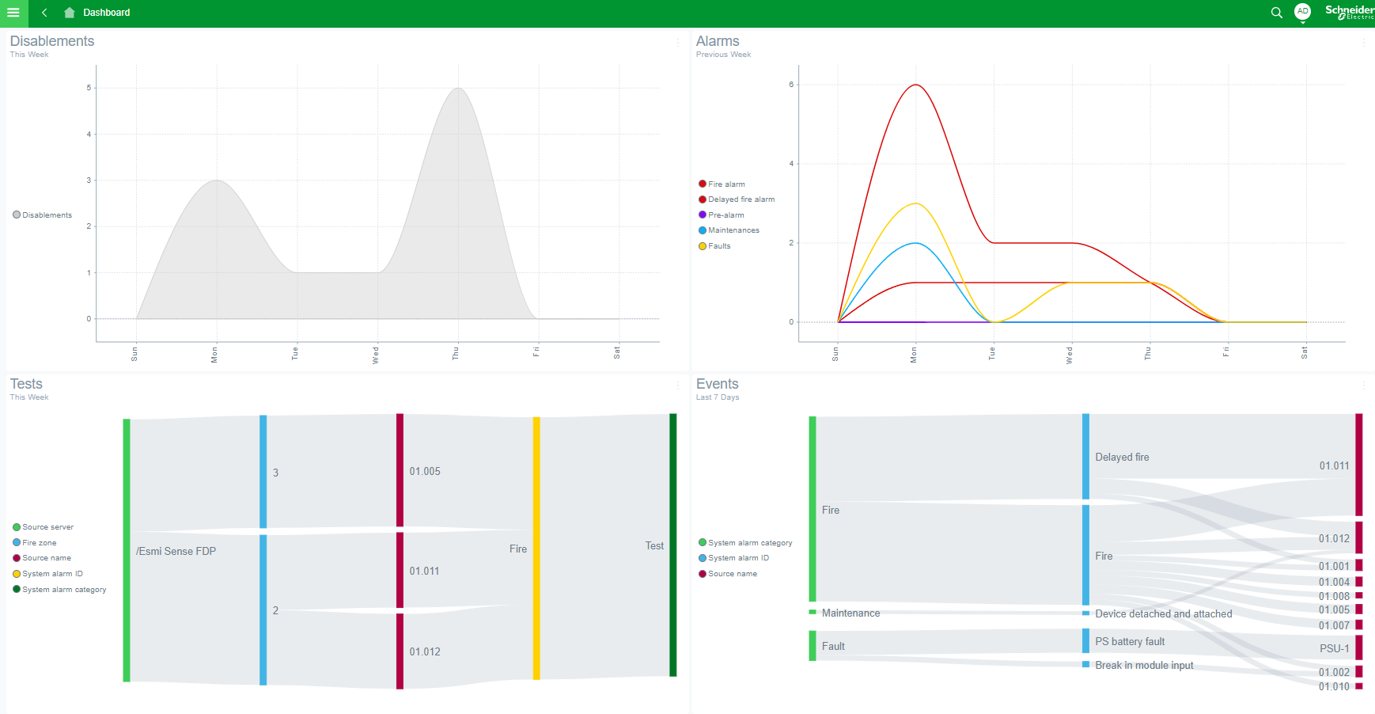Click the Events panel title
The width and height of the screenshot is (1375, 714).
718,384
